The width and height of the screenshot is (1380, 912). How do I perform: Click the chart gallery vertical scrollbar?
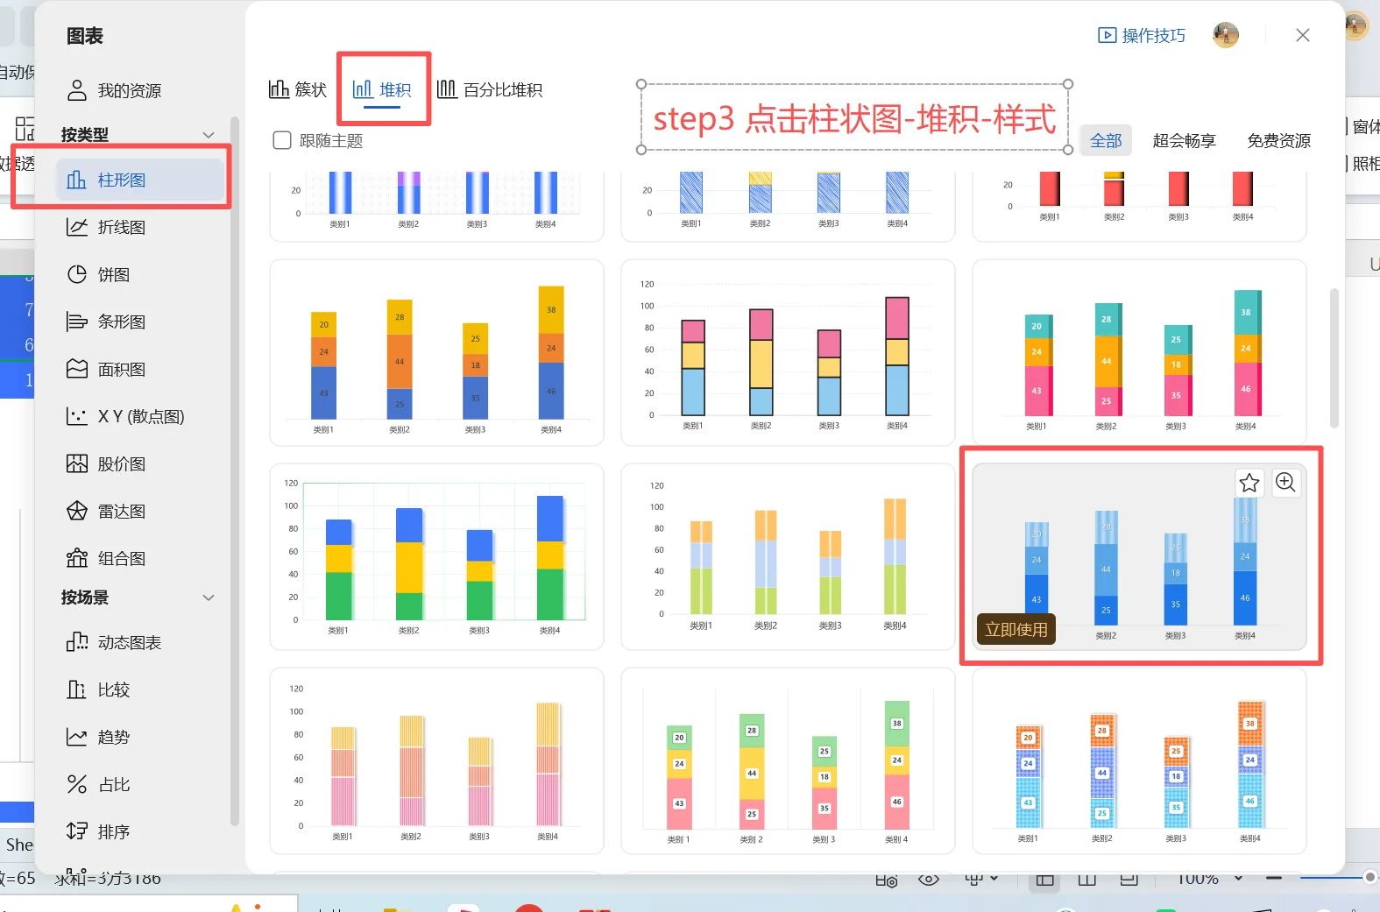(x=1334, y=357)
